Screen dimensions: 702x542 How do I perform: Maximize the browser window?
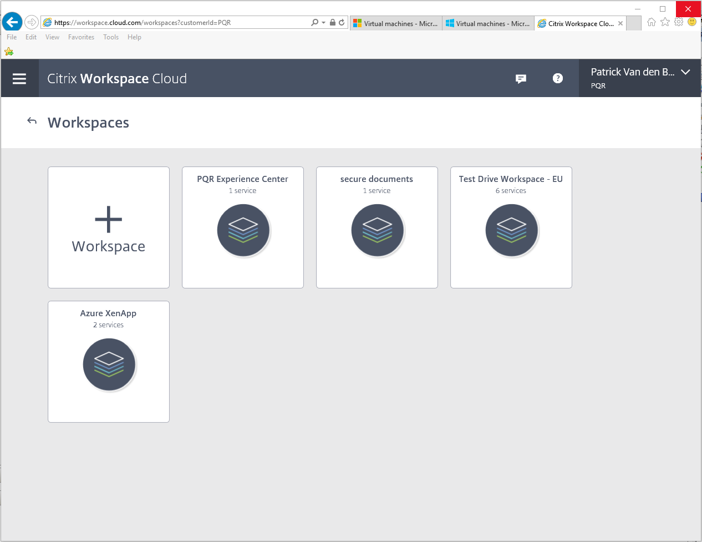pos(663,9)
